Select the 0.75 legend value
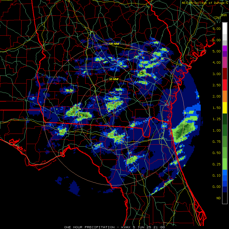The width and height of the screenshot is (229, 229). coord(217,142)
